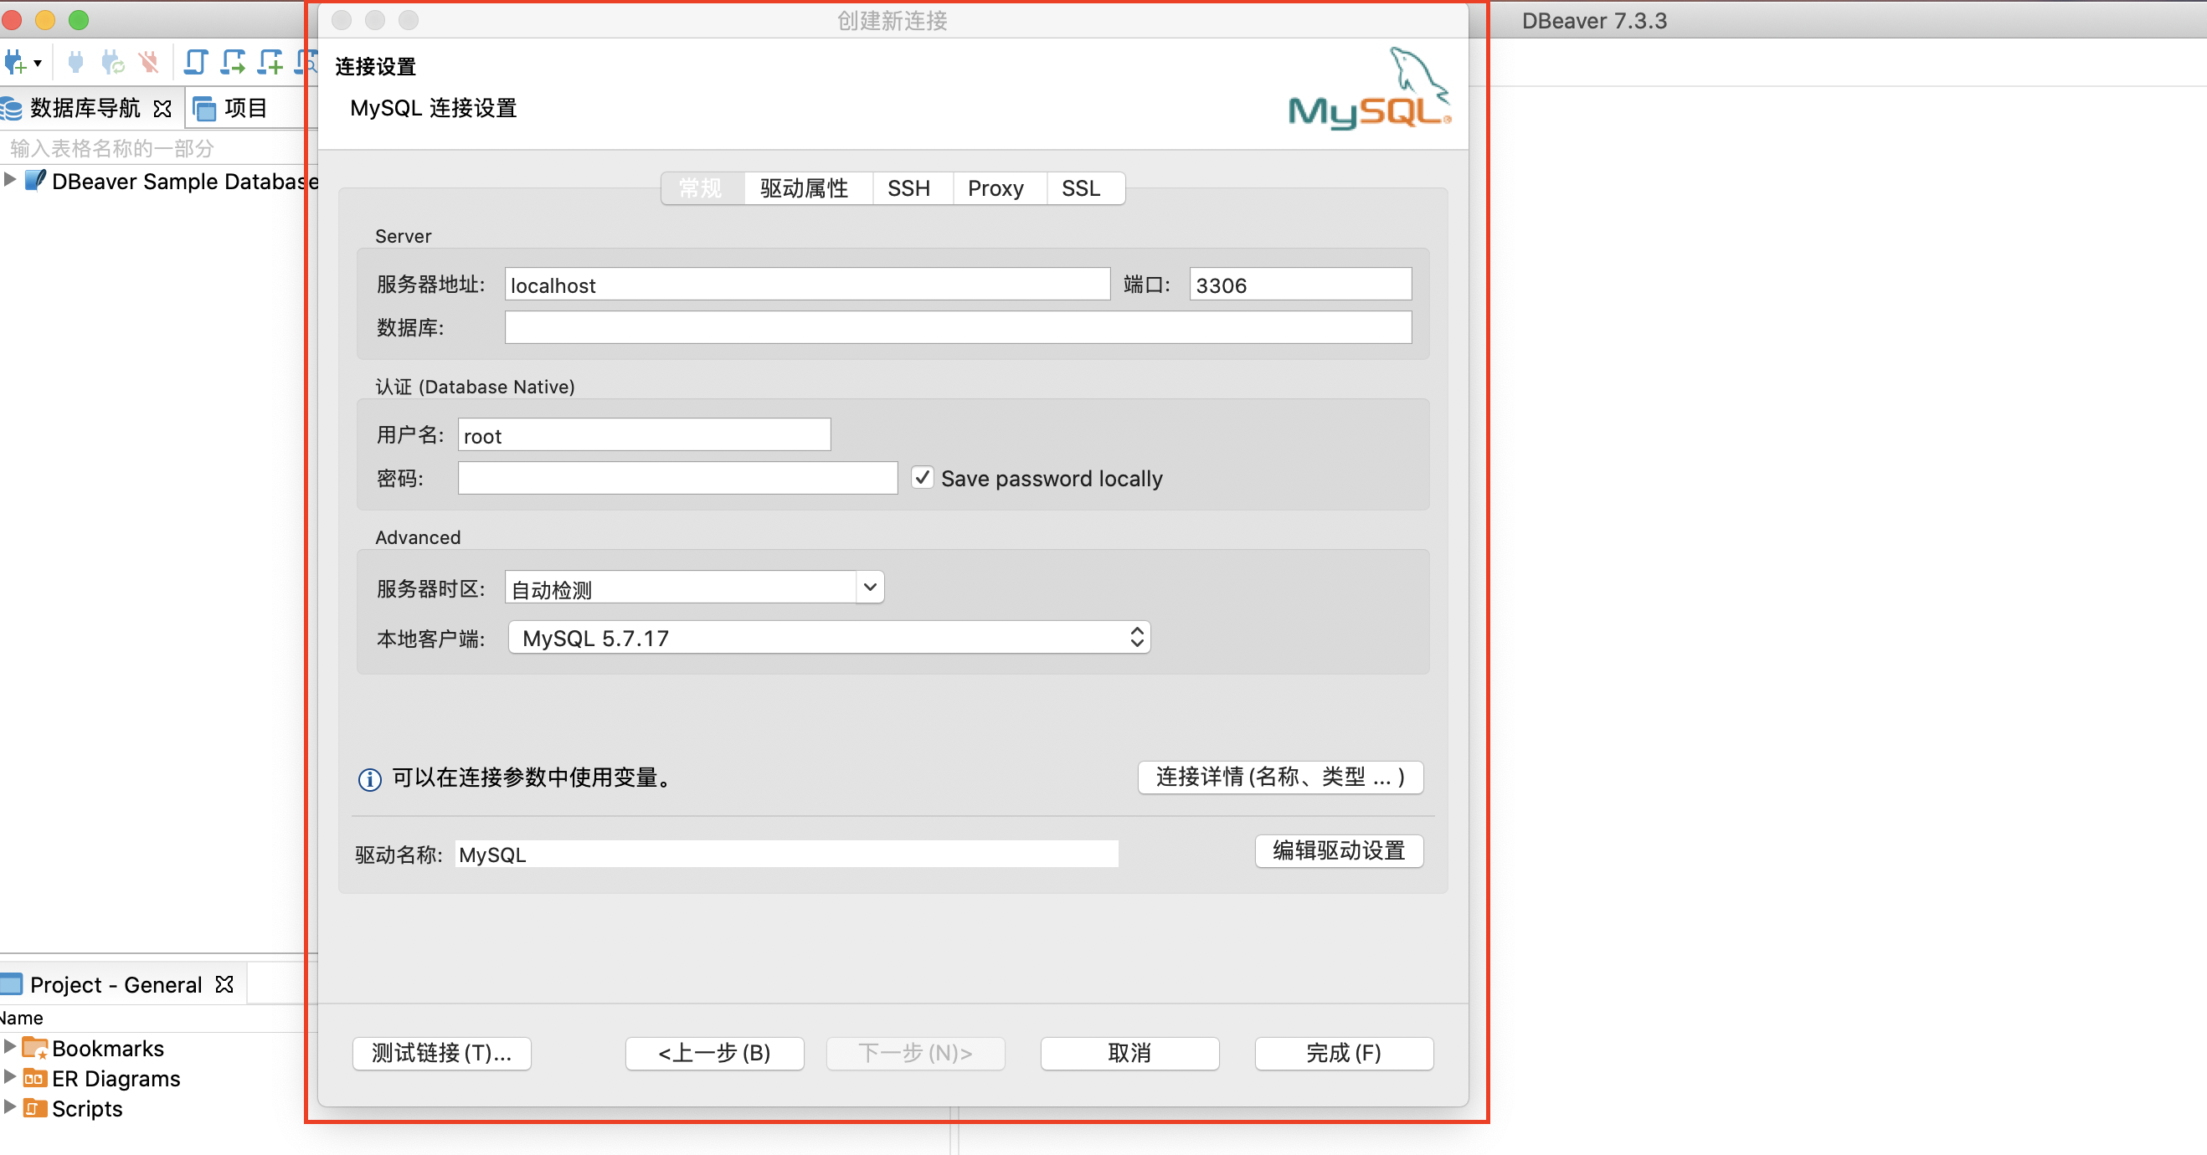Click the blue info icon
2207x1155 pixels.
pyautogui.click(x=369, y=779)
